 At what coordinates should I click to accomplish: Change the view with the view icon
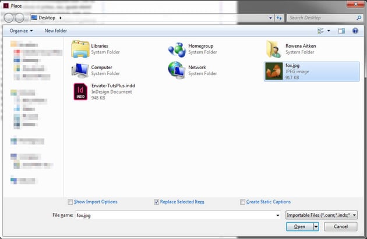[320, 31]
